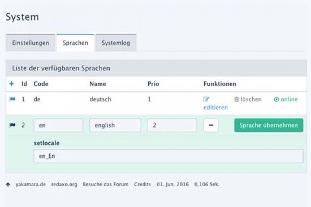Click the blue flag icon for deutsch row

pos(12,99)
